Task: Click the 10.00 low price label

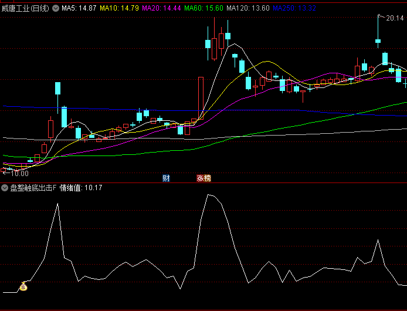Action: (20, 174)
